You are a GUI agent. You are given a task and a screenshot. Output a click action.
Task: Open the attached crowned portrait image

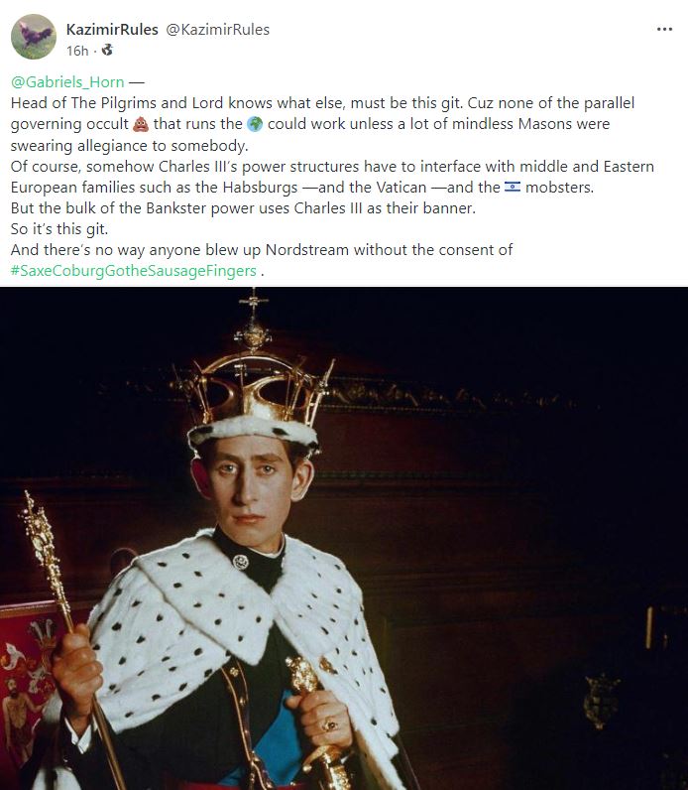(344, 538)
